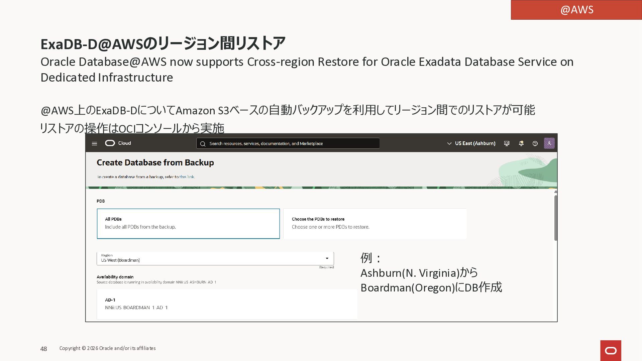Click the red Oracle logo at slide bottom
Image resolution: width=642 pixels, height=361 pixels.
pos(611,350)
